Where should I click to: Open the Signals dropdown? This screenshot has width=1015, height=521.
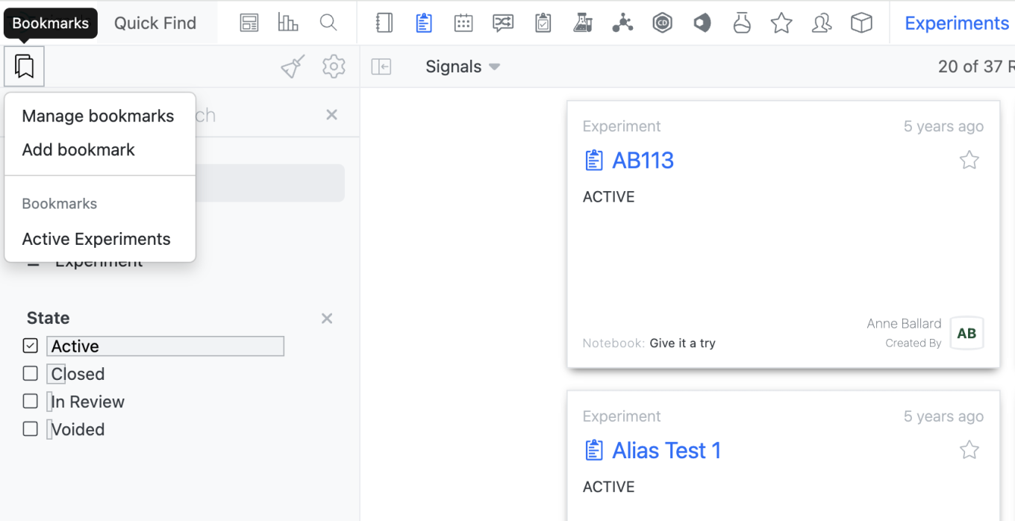463,66
